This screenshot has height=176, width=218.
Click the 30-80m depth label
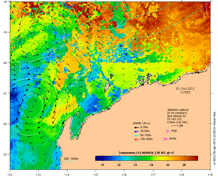[x=145, y=131]
